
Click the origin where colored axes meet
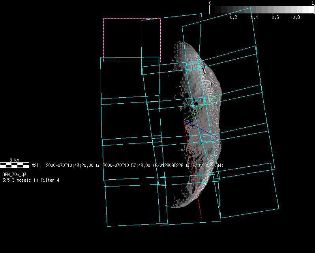tap(184, 121)
